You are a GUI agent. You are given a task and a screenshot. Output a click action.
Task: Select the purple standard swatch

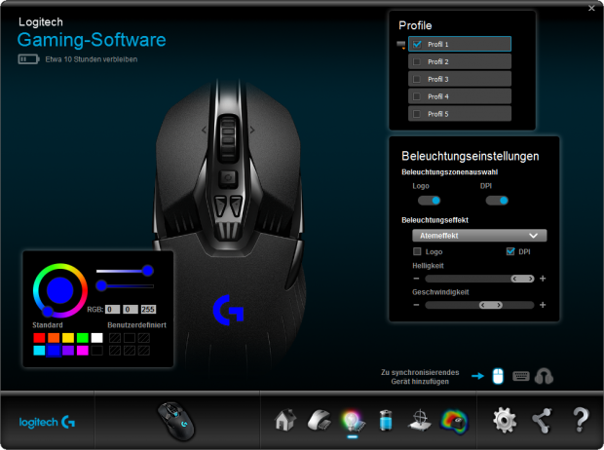[68, 351]
